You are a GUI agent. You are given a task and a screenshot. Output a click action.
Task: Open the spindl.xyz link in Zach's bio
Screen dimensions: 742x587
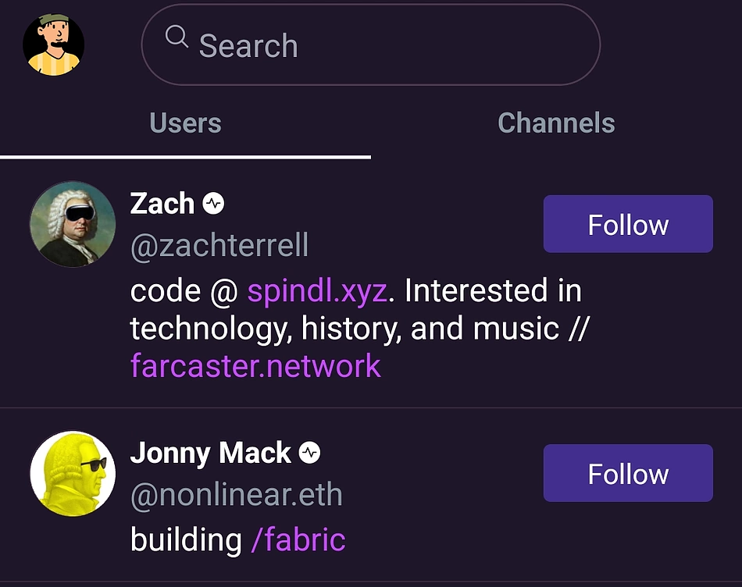(316, 290)
